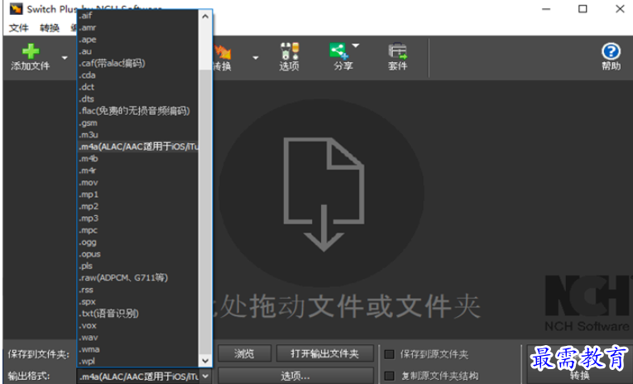633x384 pixels.
Task: Select .wav output format
Action: point(137,337)
